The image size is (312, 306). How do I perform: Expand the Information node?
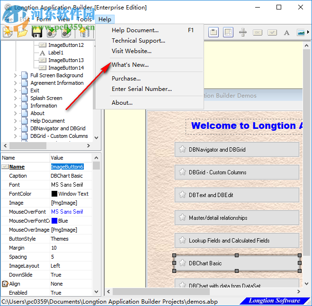(16, 106)
